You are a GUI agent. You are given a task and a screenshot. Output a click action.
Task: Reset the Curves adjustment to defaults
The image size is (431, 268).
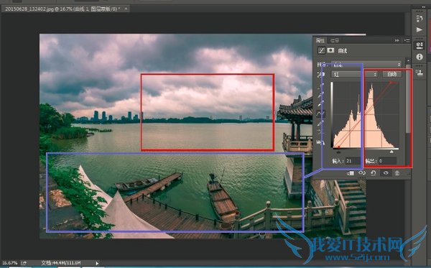coord(374,173)
